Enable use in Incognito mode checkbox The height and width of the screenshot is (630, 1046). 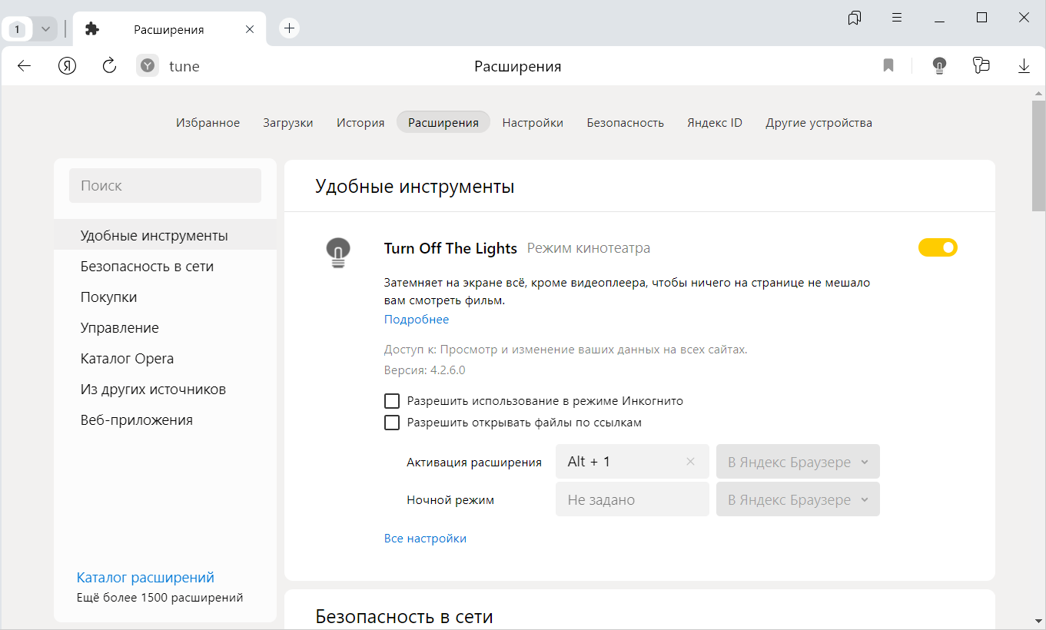(x=392, y=401)
